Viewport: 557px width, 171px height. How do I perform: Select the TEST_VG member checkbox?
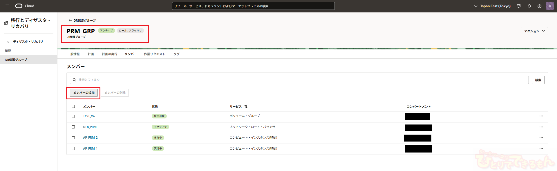click(x=73, y=116)
